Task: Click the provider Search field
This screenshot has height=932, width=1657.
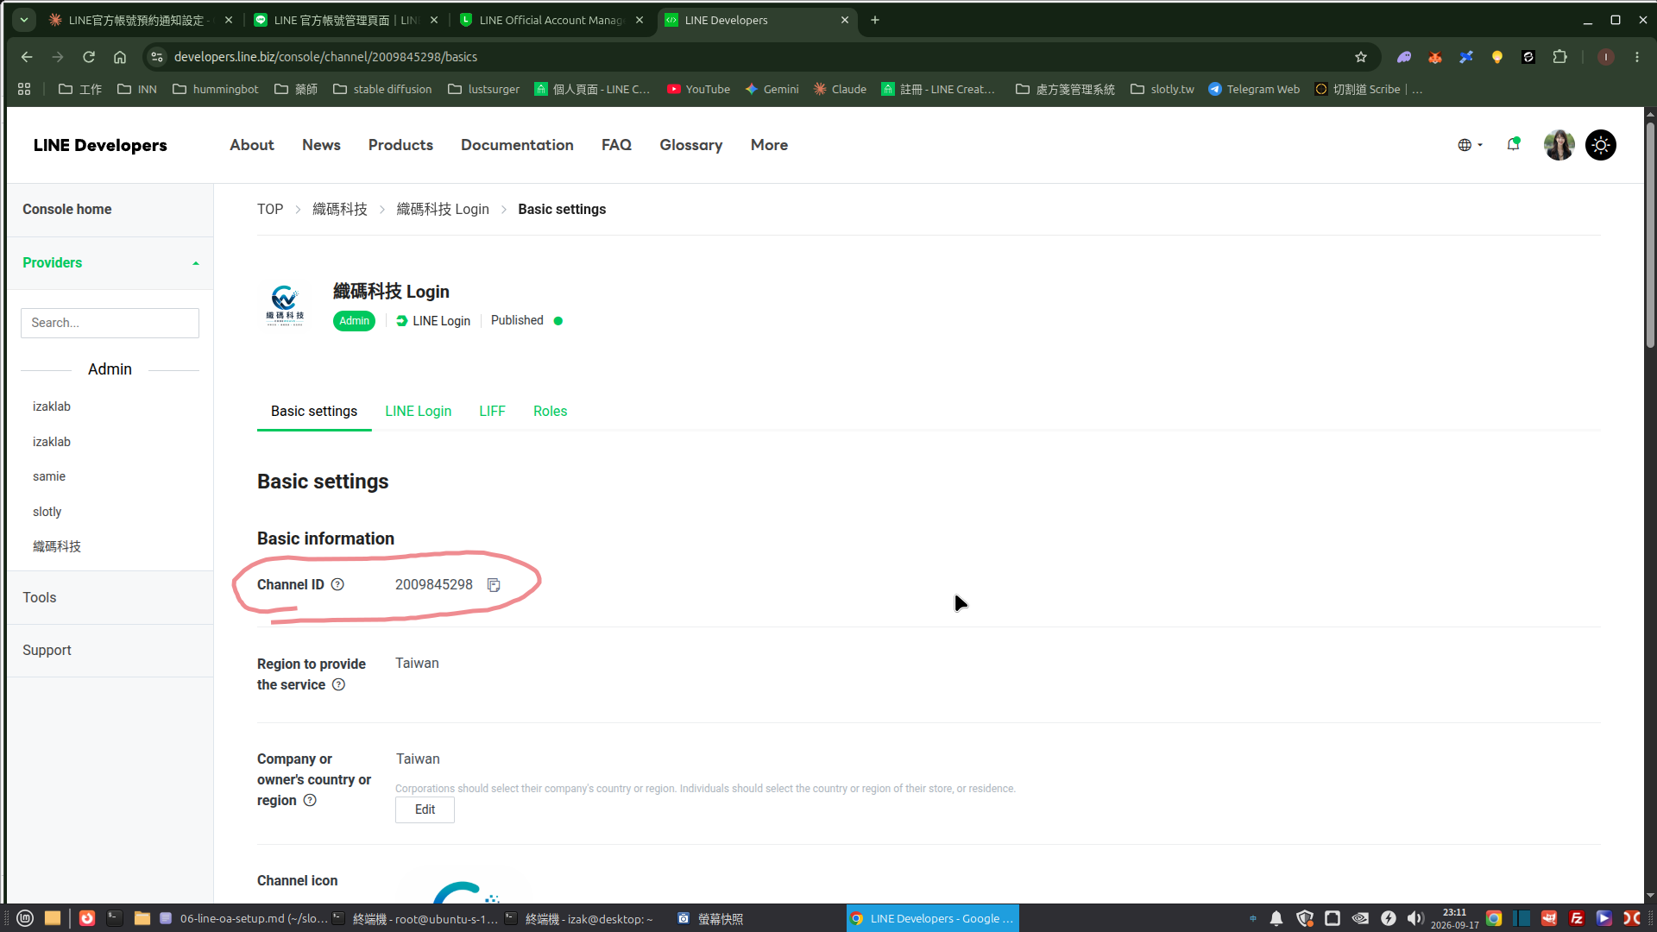Action: tap(110, 323)
